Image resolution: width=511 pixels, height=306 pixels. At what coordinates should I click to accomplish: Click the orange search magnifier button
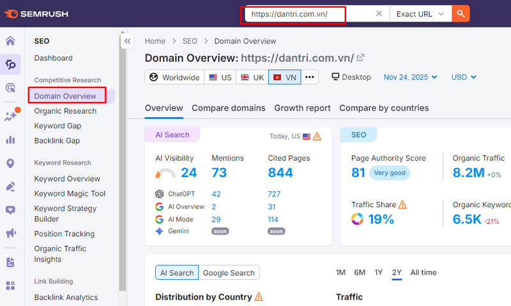[x=461, y=14]
